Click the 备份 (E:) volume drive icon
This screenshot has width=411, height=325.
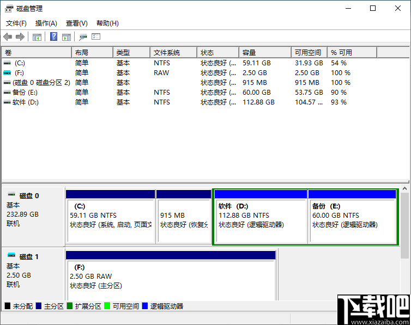pyautogui.click(x=7, y=93)
